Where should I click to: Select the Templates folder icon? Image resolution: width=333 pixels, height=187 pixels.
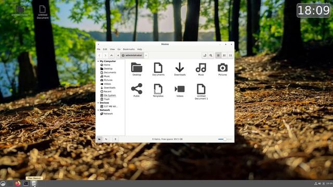pyautogui.click(x=158, y=90)
